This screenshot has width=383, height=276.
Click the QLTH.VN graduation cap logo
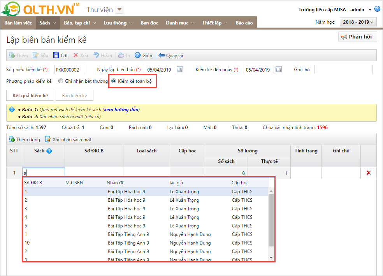[x=11, y=9]
